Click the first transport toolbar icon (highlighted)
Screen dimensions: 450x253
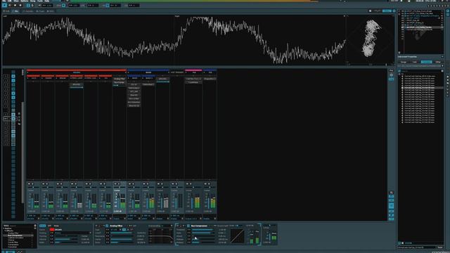coord(4,5)
